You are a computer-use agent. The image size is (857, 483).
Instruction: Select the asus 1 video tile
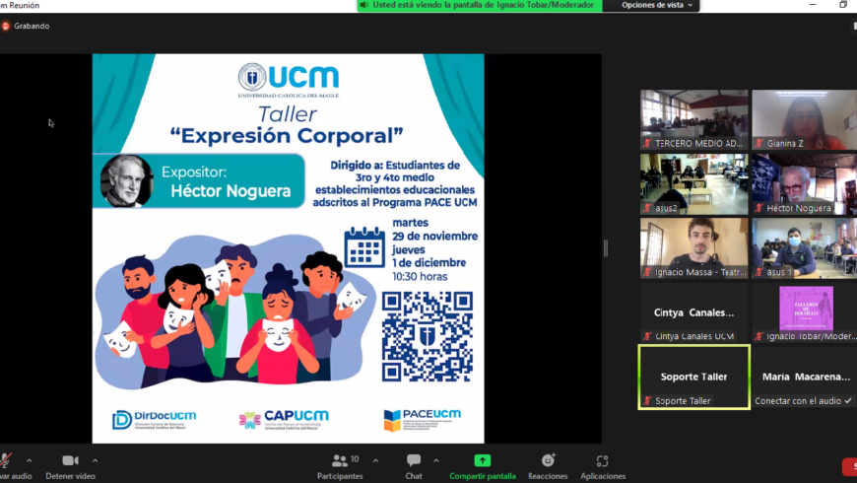[805, 248]
